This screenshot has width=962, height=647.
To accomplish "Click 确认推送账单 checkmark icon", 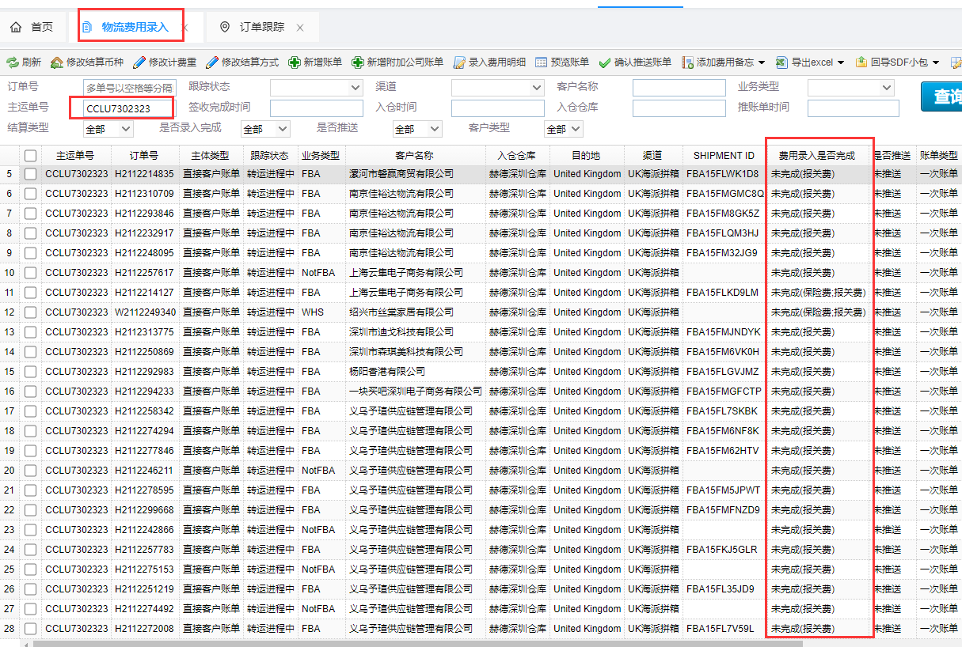I will point(605,62).
